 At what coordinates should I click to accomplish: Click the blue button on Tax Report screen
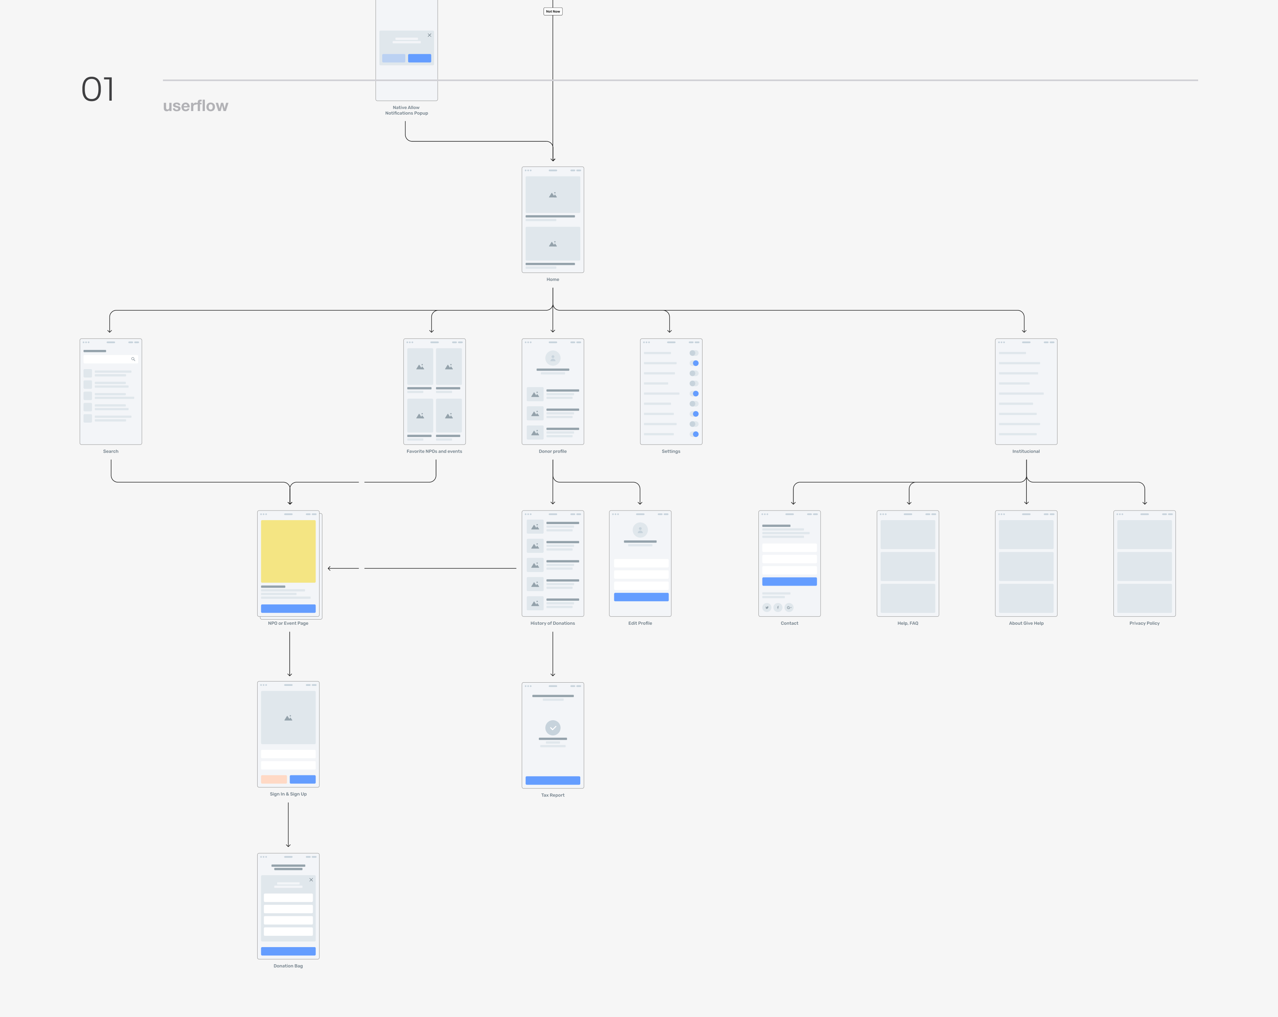[553, 781]
